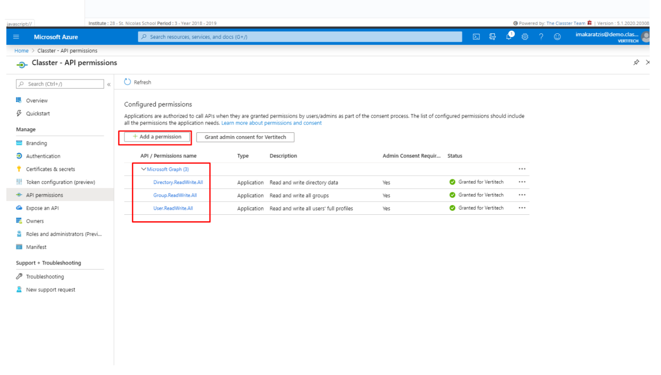Viewport: 661px width, 375px height.
Task: Open the more options for Group.ReadWrite.All
Action: coord(522,195)
